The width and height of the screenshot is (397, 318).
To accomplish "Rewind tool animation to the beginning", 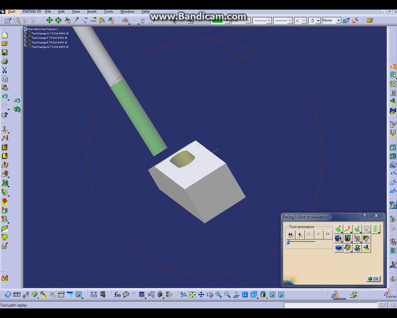I will point(290,234).
